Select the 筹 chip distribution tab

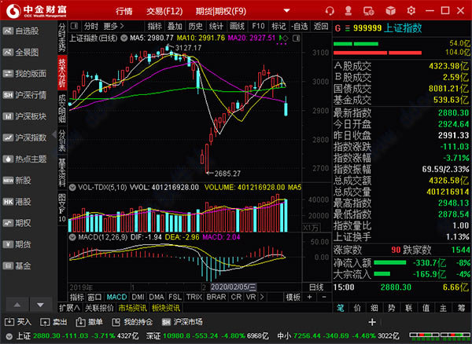click(461, 308)
